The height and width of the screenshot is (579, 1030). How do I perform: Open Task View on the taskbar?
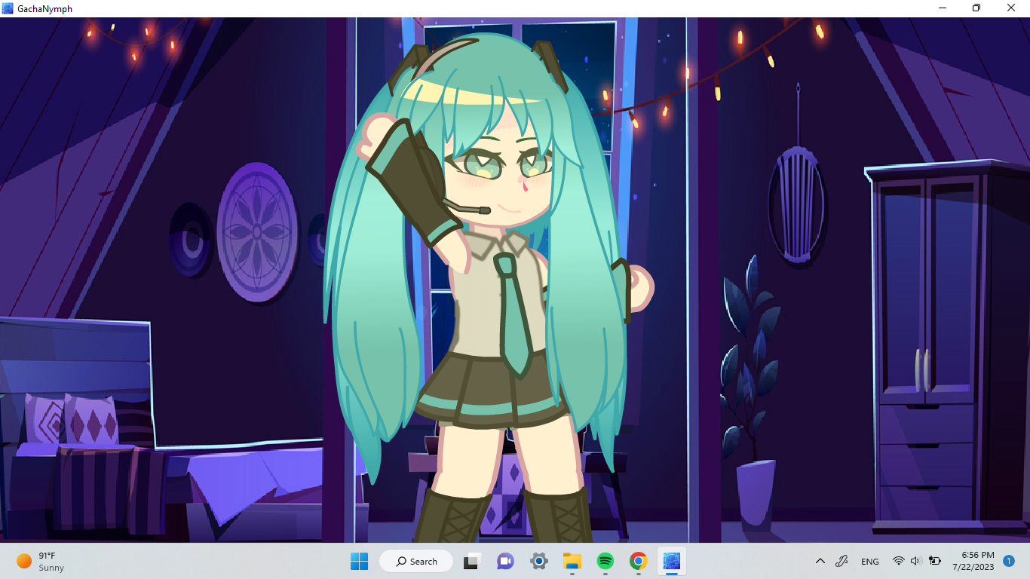(x=472, y=561)
